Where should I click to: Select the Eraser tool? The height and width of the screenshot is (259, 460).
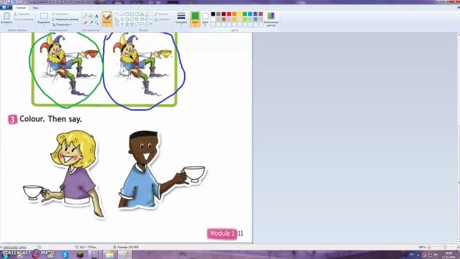pos(85,22)
